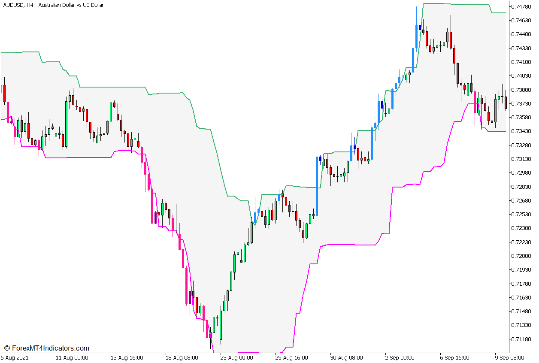Open the ForexMT4Indicators.com watermark link

tap(46, 348)
